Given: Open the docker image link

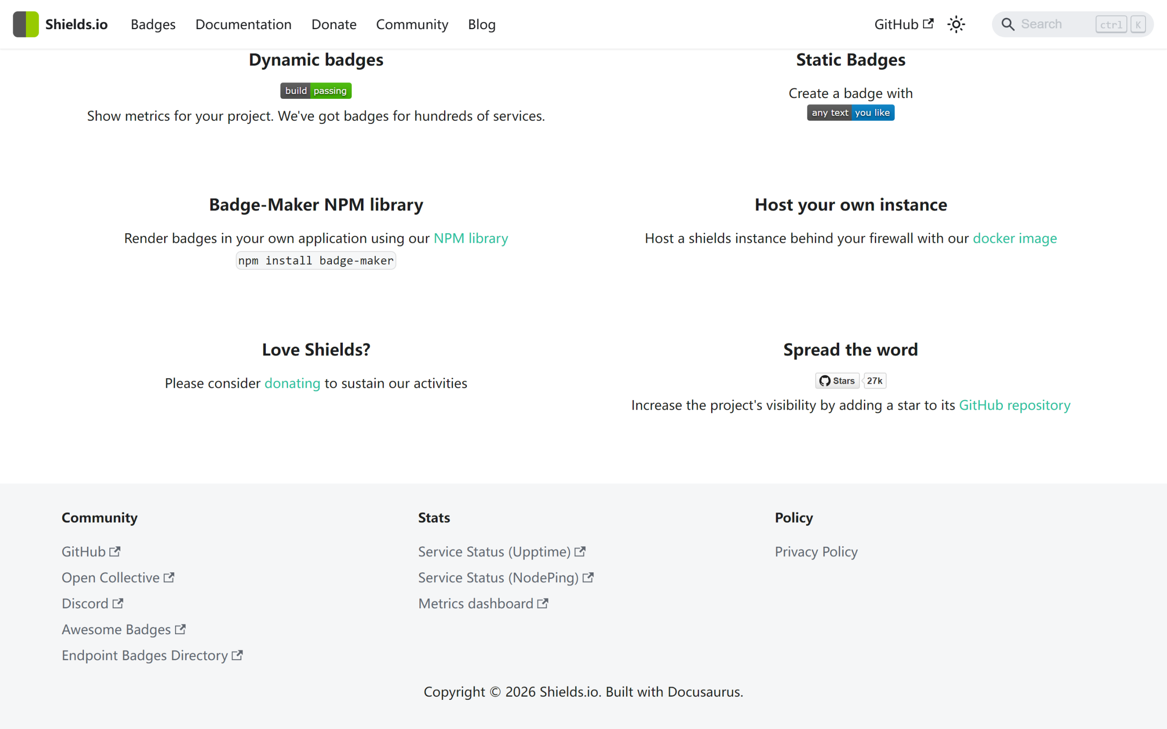Looking at the screenshot, I should tap(1015, 238).
